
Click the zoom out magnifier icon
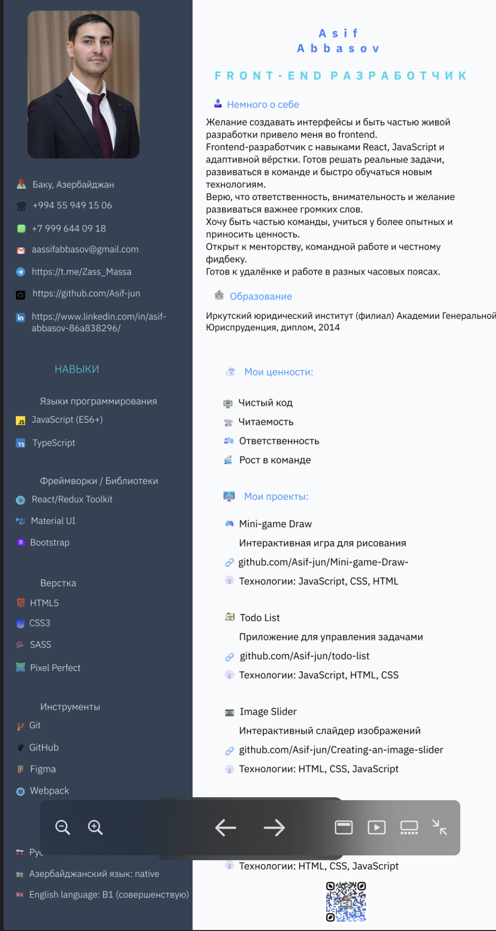(63, 827)
